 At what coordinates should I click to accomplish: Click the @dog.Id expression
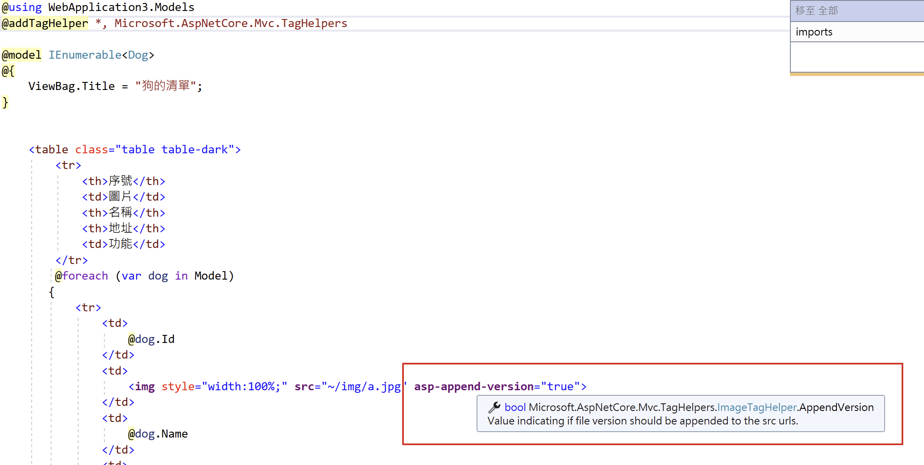151,339
